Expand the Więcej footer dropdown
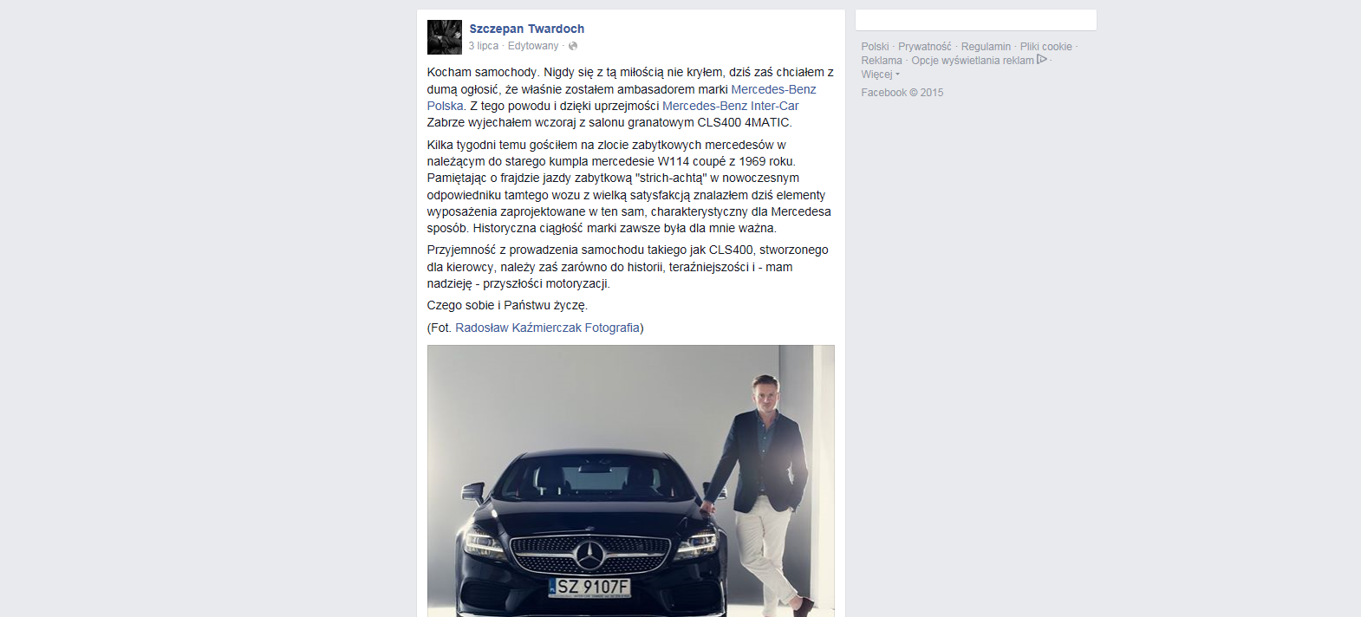The width and height of the screenshot is (1361, 617). coord(880,75)
